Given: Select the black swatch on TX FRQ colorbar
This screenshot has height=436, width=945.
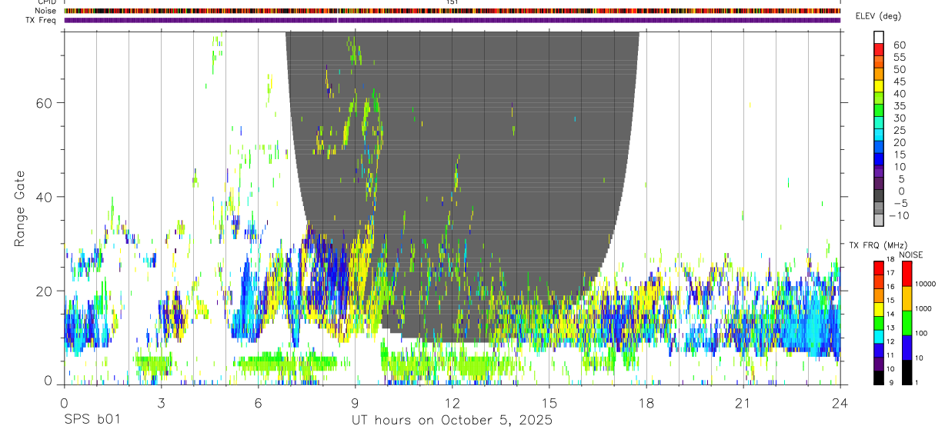Looking at the screenshot, I should point(879,378).
